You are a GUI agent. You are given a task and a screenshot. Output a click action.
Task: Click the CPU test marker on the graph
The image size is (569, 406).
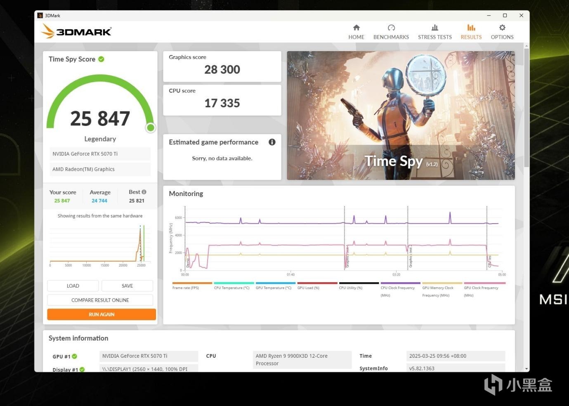click(489, 262)
